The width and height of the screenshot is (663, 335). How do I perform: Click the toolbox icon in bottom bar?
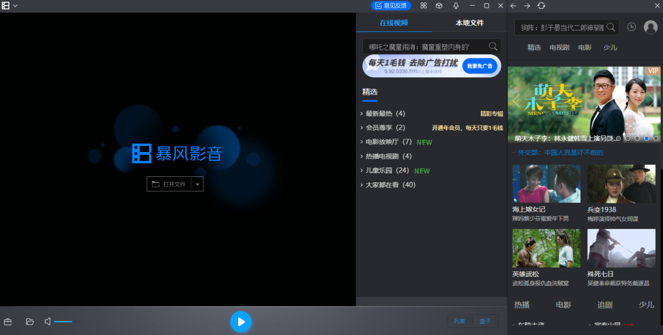[x=8, y=322]
